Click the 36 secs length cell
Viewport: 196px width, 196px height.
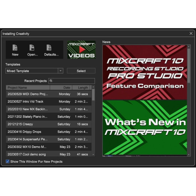point(82,94)
